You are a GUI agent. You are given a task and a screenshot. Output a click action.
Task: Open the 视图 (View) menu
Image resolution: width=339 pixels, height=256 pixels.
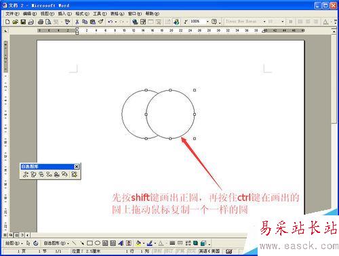pos(47,14)
